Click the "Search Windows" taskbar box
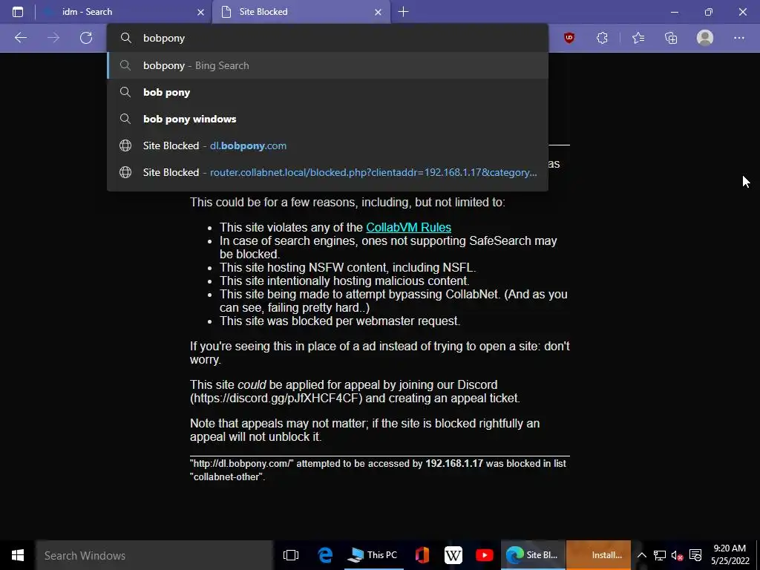The height and width of the screenshot is (570, 760). coord(154,555)
